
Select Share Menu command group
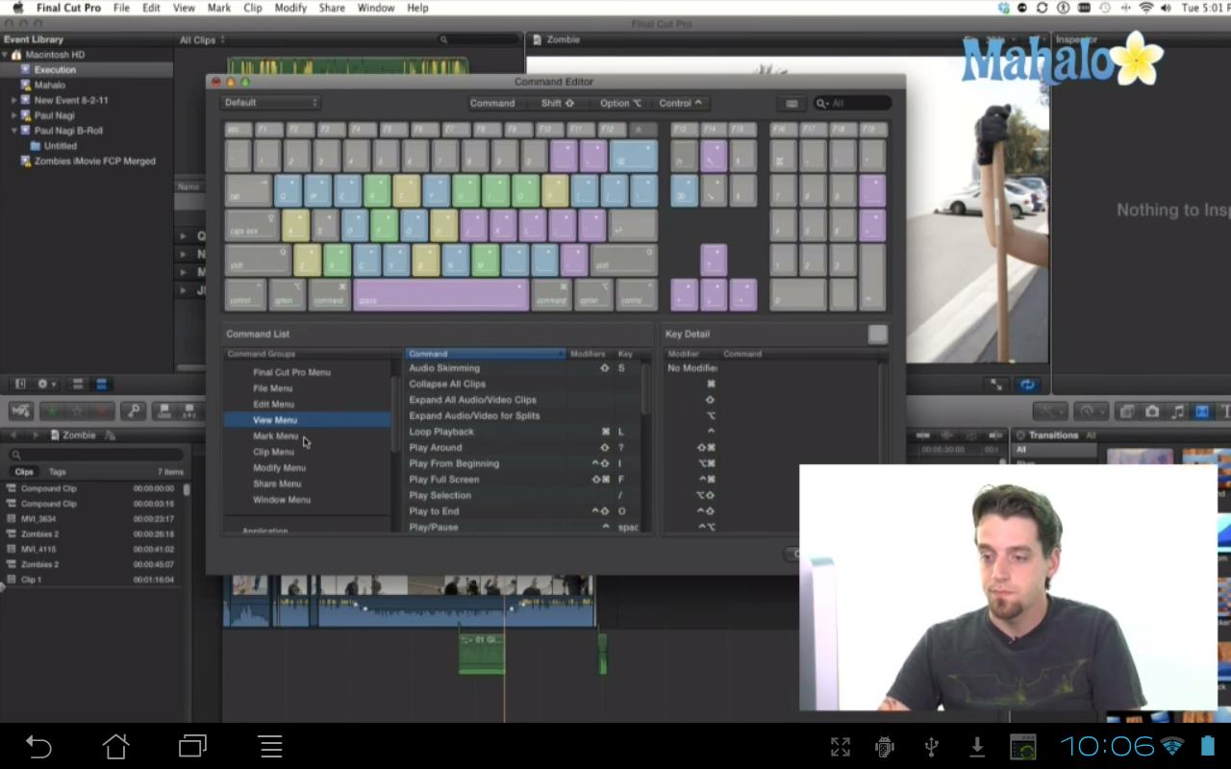click(x=277, y=484)
